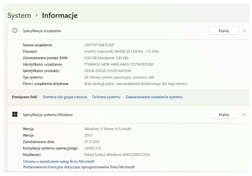Copy device specifications with Kopiuj button
252x176 pixels.
[224, 31]
